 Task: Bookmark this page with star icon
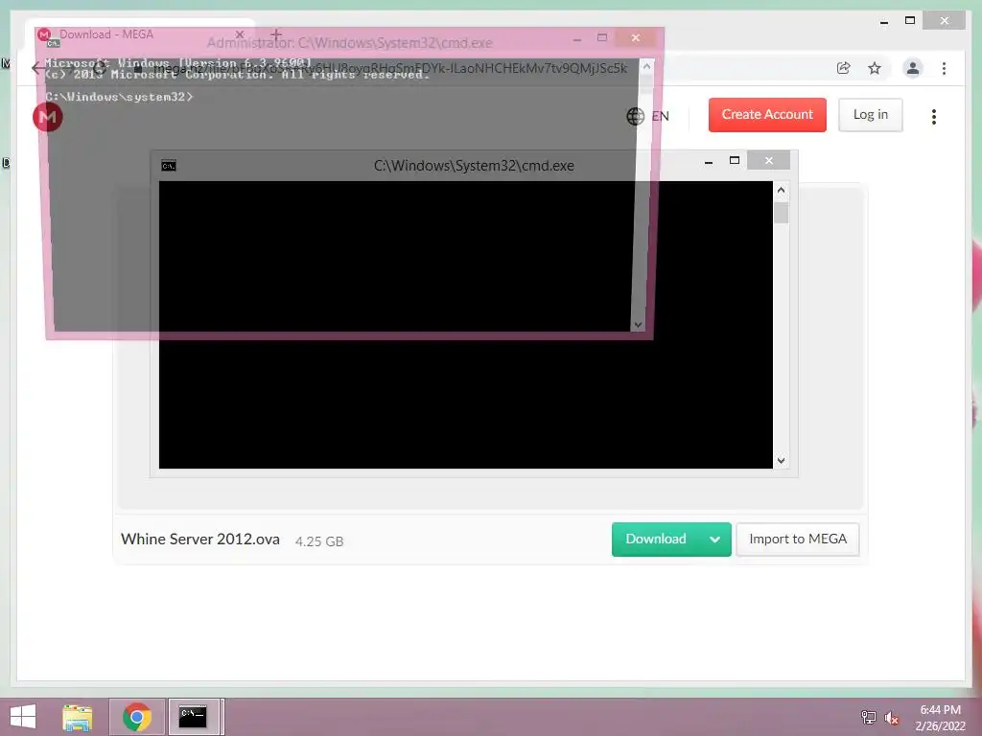coord(875,68)
